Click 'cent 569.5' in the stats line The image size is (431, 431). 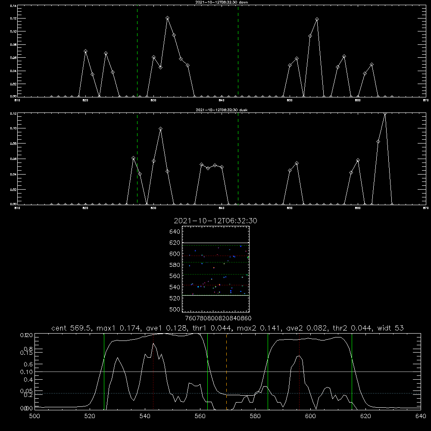click(71, 328)
